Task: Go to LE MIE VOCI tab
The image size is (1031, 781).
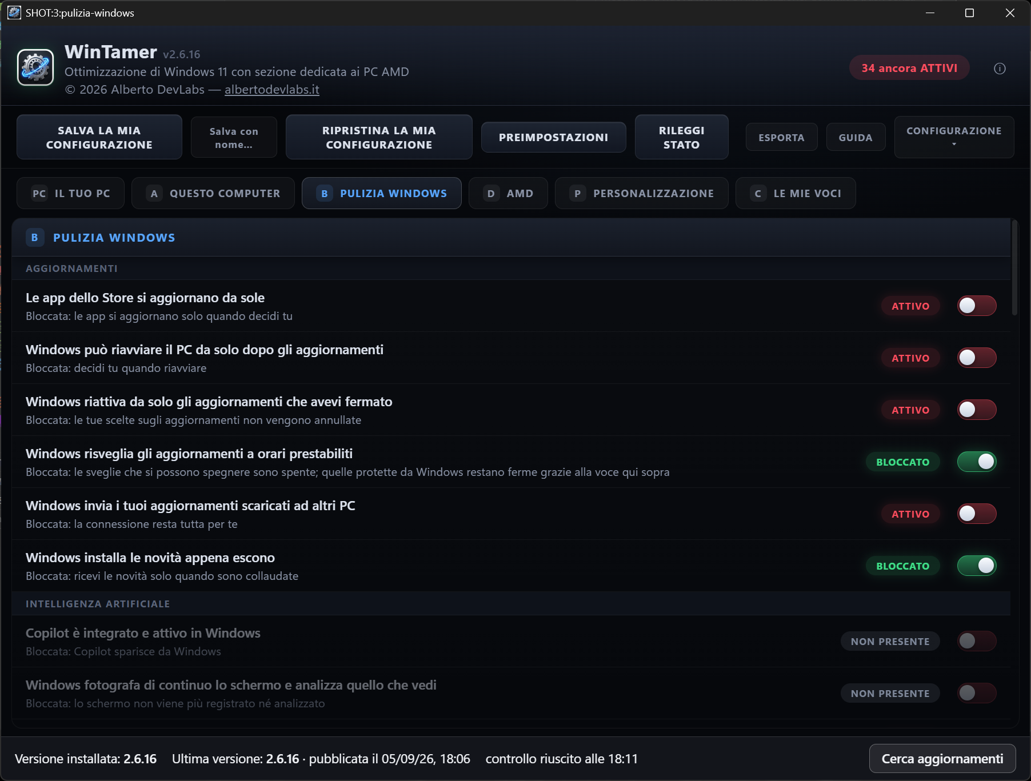Action: [796, 193]
